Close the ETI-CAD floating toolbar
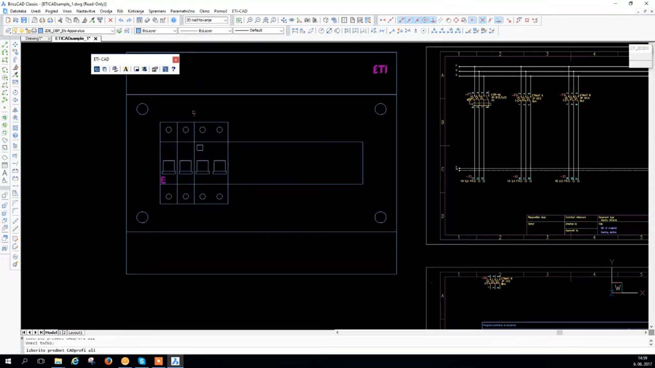The image size is (655, 368). point(176,60)
